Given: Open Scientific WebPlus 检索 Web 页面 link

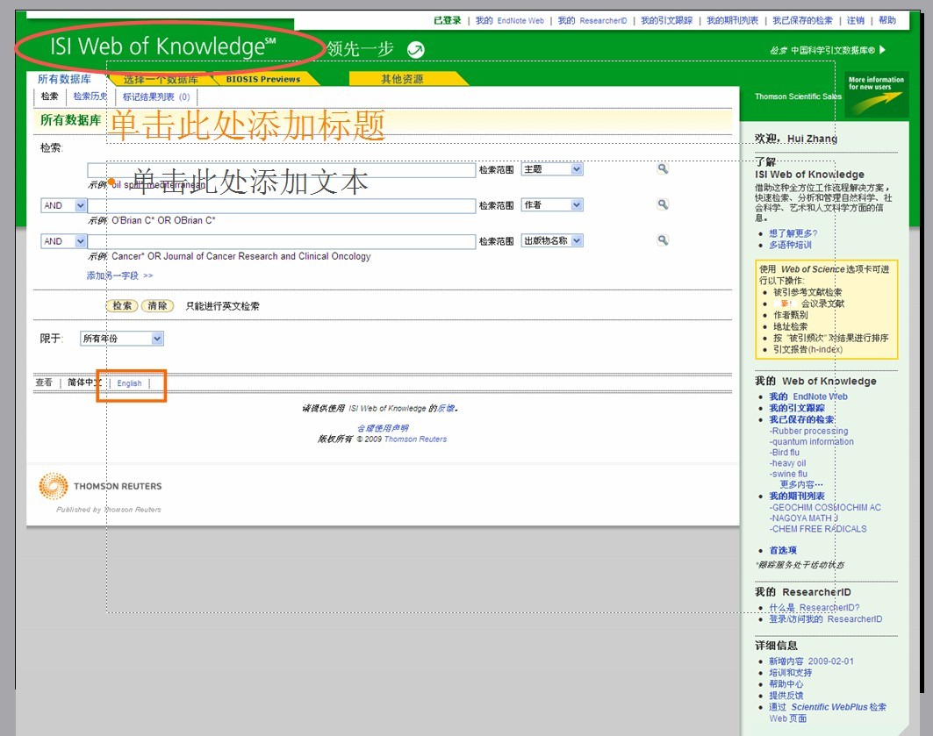Looking at the screenshot, I should tap(827, 712).
